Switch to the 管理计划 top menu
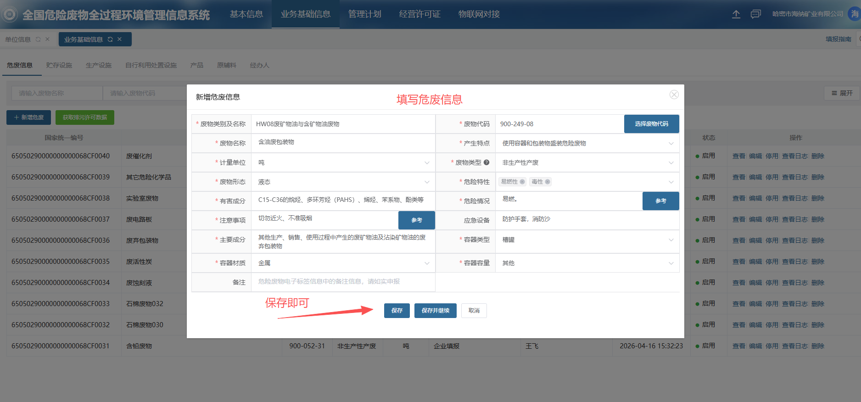The image size is (861, 402). 364,14
